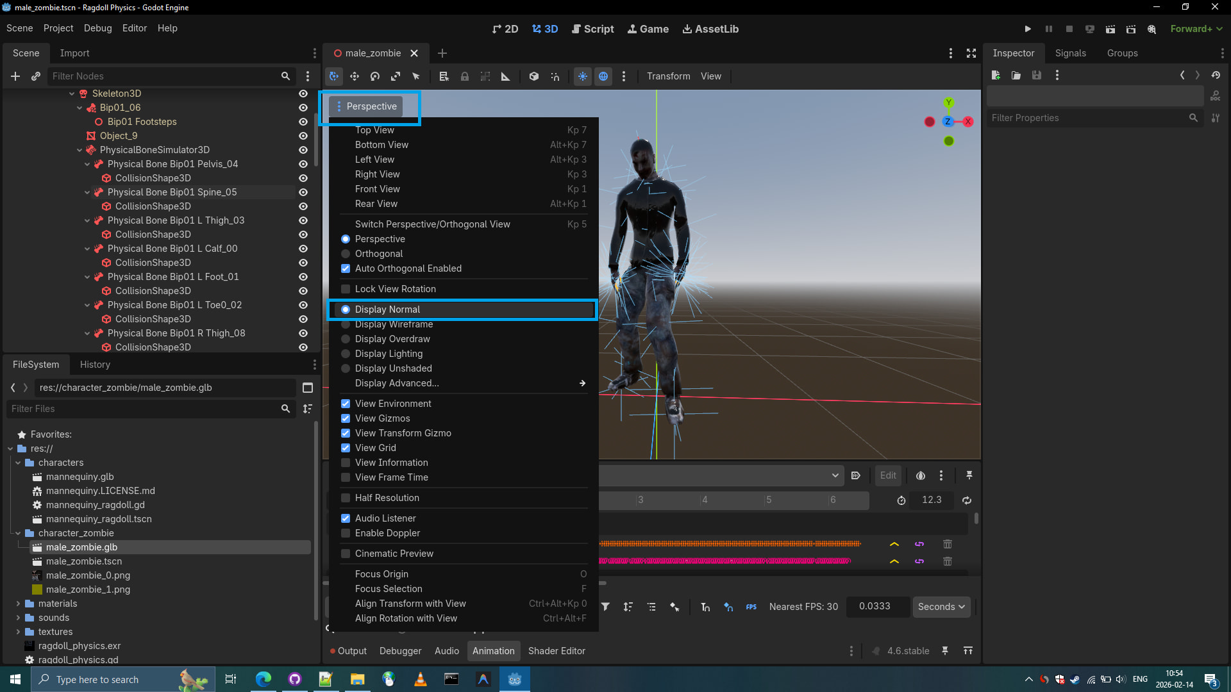1231x692 pixels.
Task: Toggle distraction free mode icon
Action: (x=971, y=53)
